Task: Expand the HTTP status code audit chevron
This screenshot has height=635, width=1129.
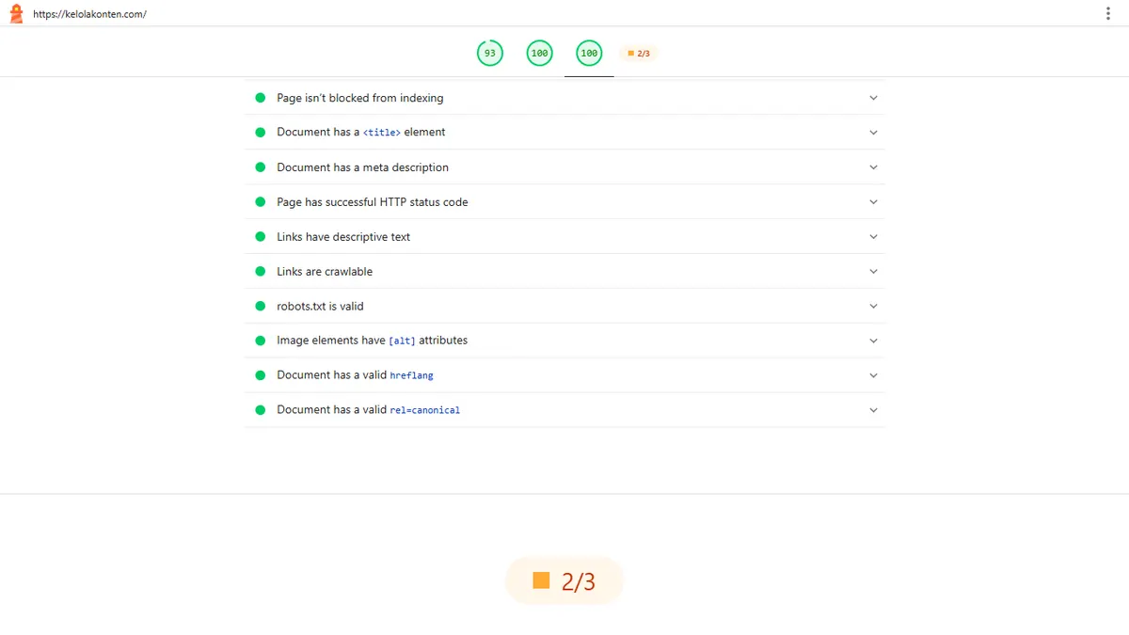Action: point(873,202)
